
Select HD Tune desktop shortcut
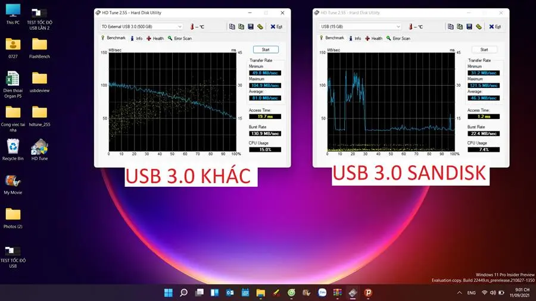point(40,149)
